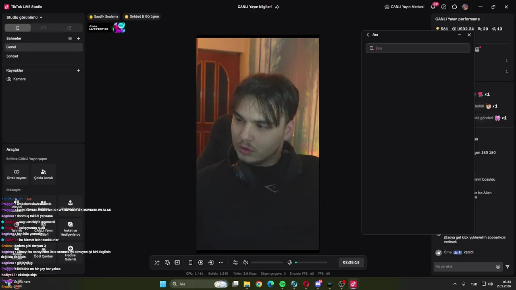This screenshot has width=516, height=290.
Task: Open the magic wand effects tool
Action: click(x=157, y=263)
